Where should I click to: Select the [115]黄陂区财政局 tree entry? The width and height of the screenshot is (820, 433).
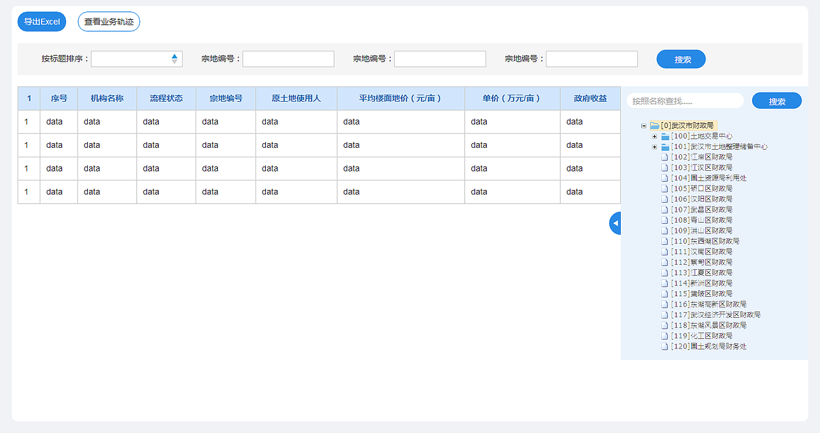(701, 293)
